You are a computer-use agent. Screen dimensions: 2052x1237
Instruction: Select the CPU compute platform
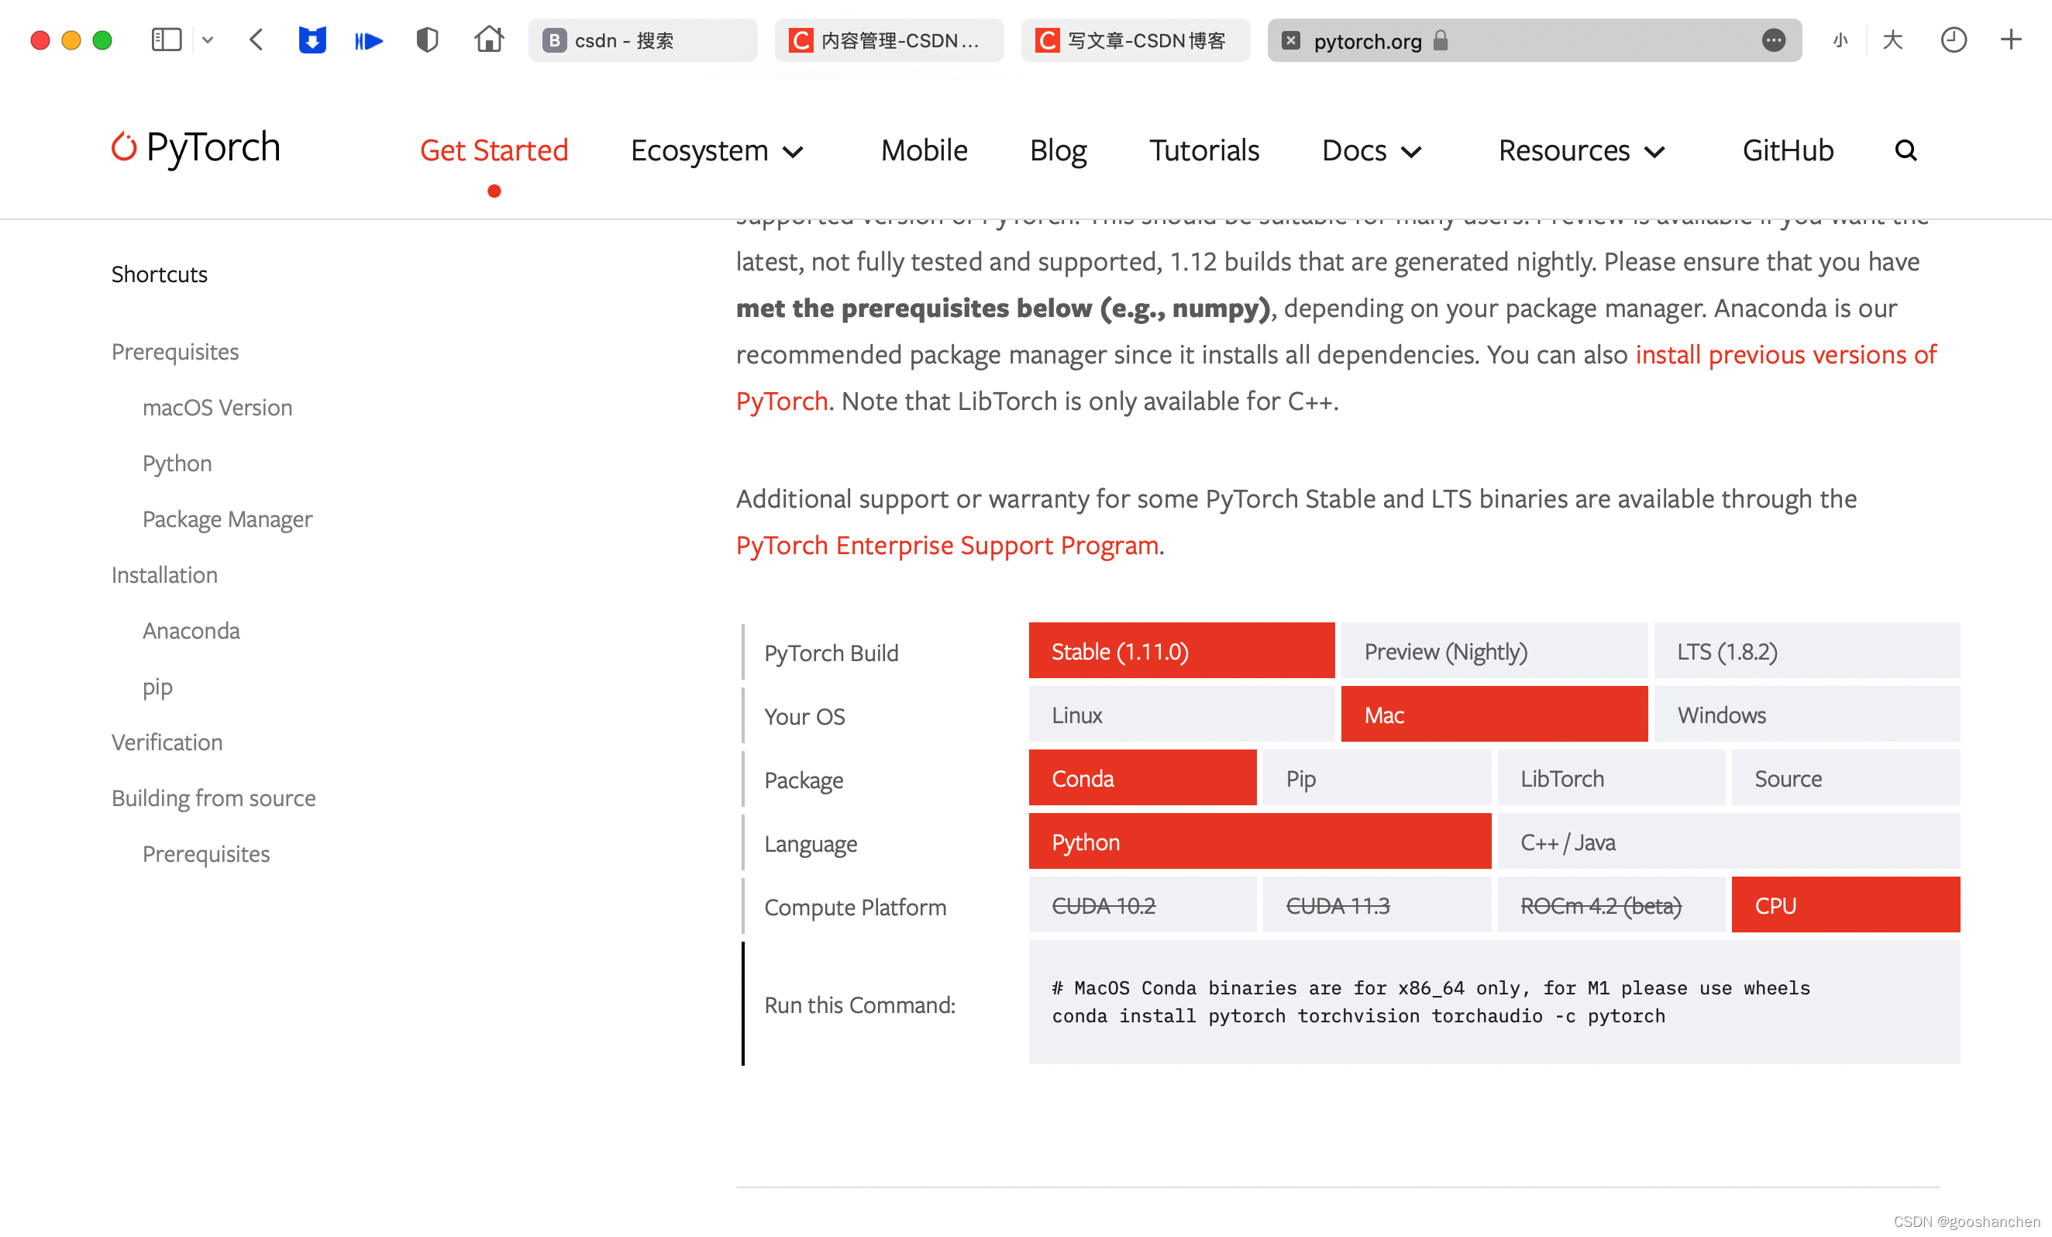(x=1845, y=904)
